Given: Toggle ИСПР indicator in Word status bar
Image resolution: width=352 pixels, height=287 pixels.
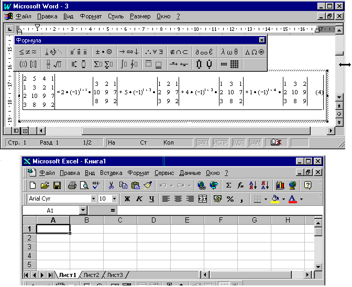Looking at the screenshot, I should point(221,143).
